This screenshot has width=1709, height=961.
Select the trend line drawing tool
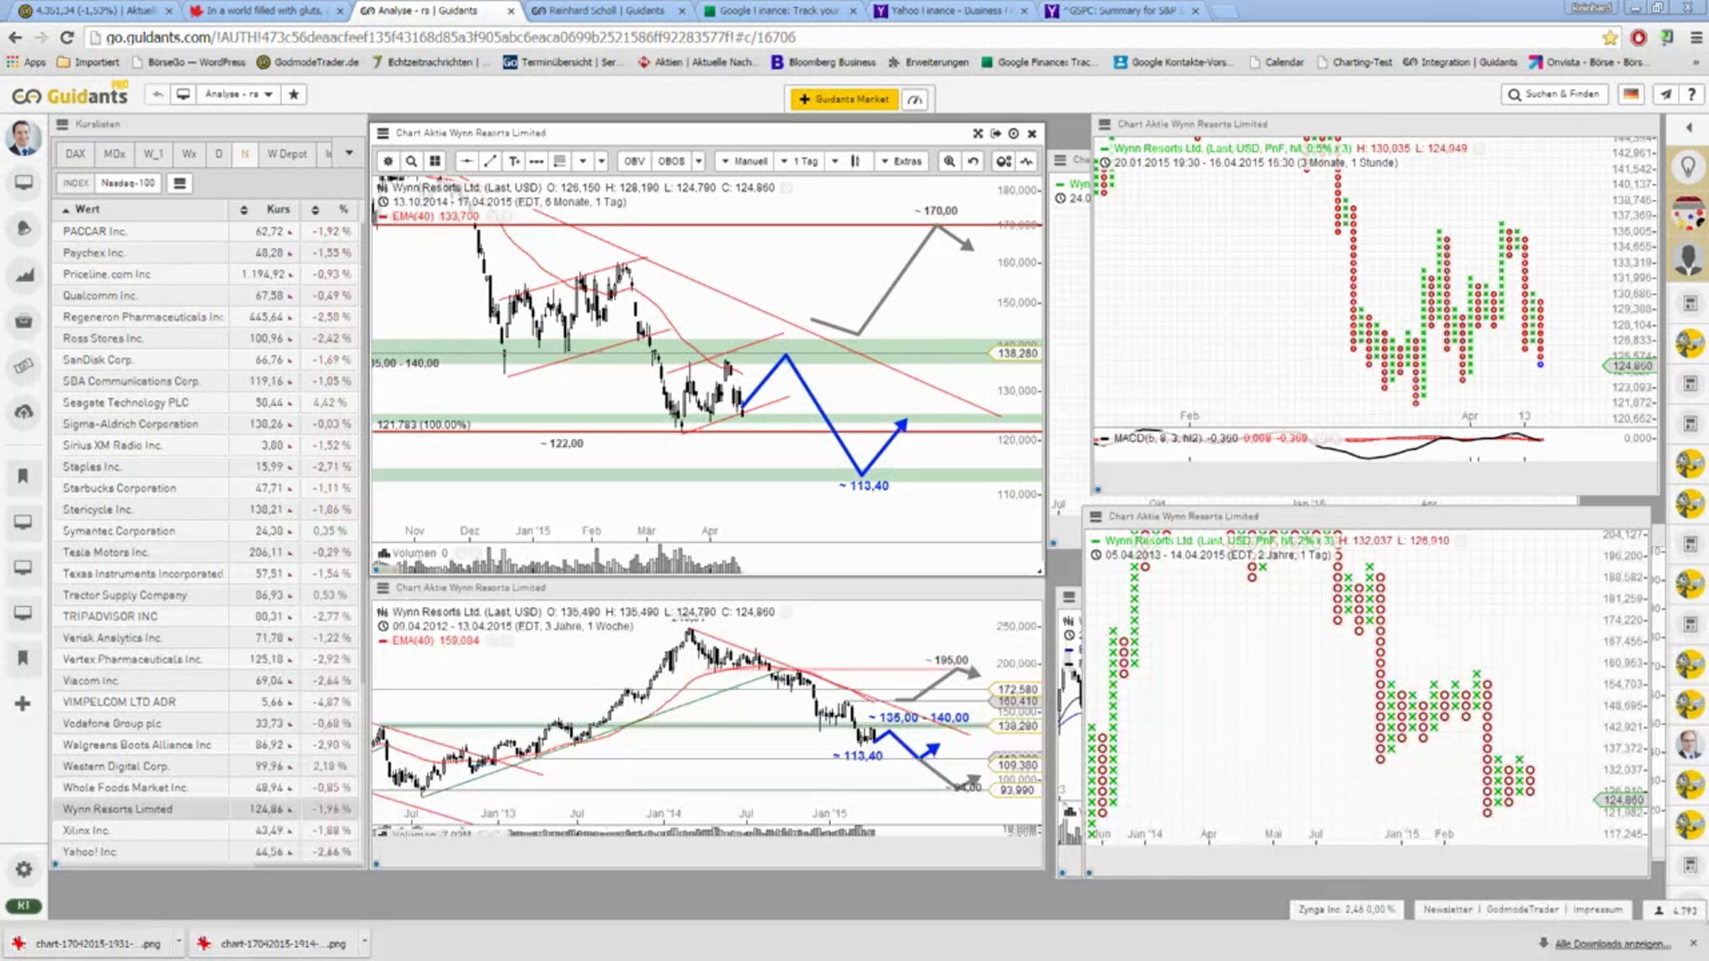[x=490, y=162]
